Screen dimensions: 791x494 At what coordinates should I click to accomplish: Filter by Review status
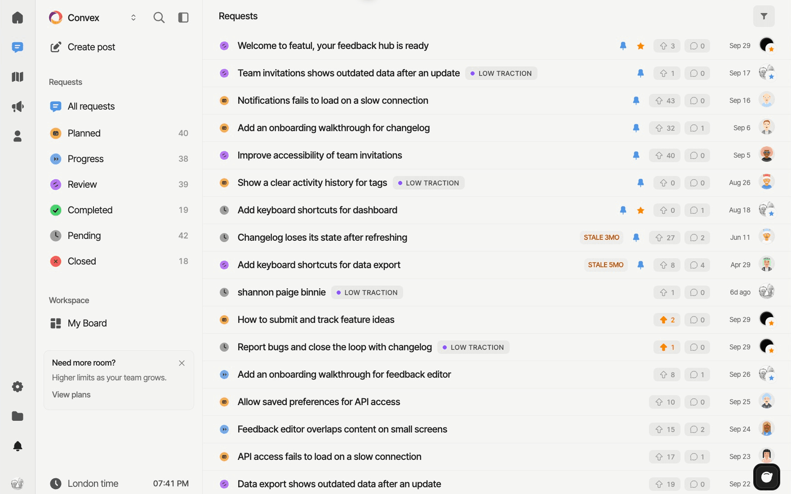pos(119,185)
